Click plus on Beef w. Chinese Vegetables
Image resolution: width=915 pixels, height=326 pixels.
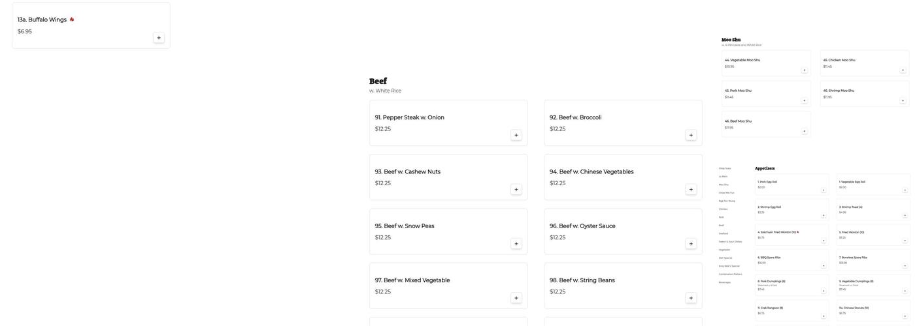pos(691,190)
